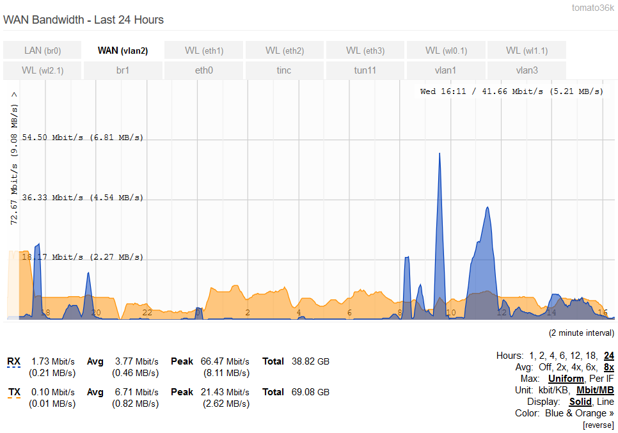Set Hours to 2
The height and width of the screenshot is (433, 618).
(541, 356)
